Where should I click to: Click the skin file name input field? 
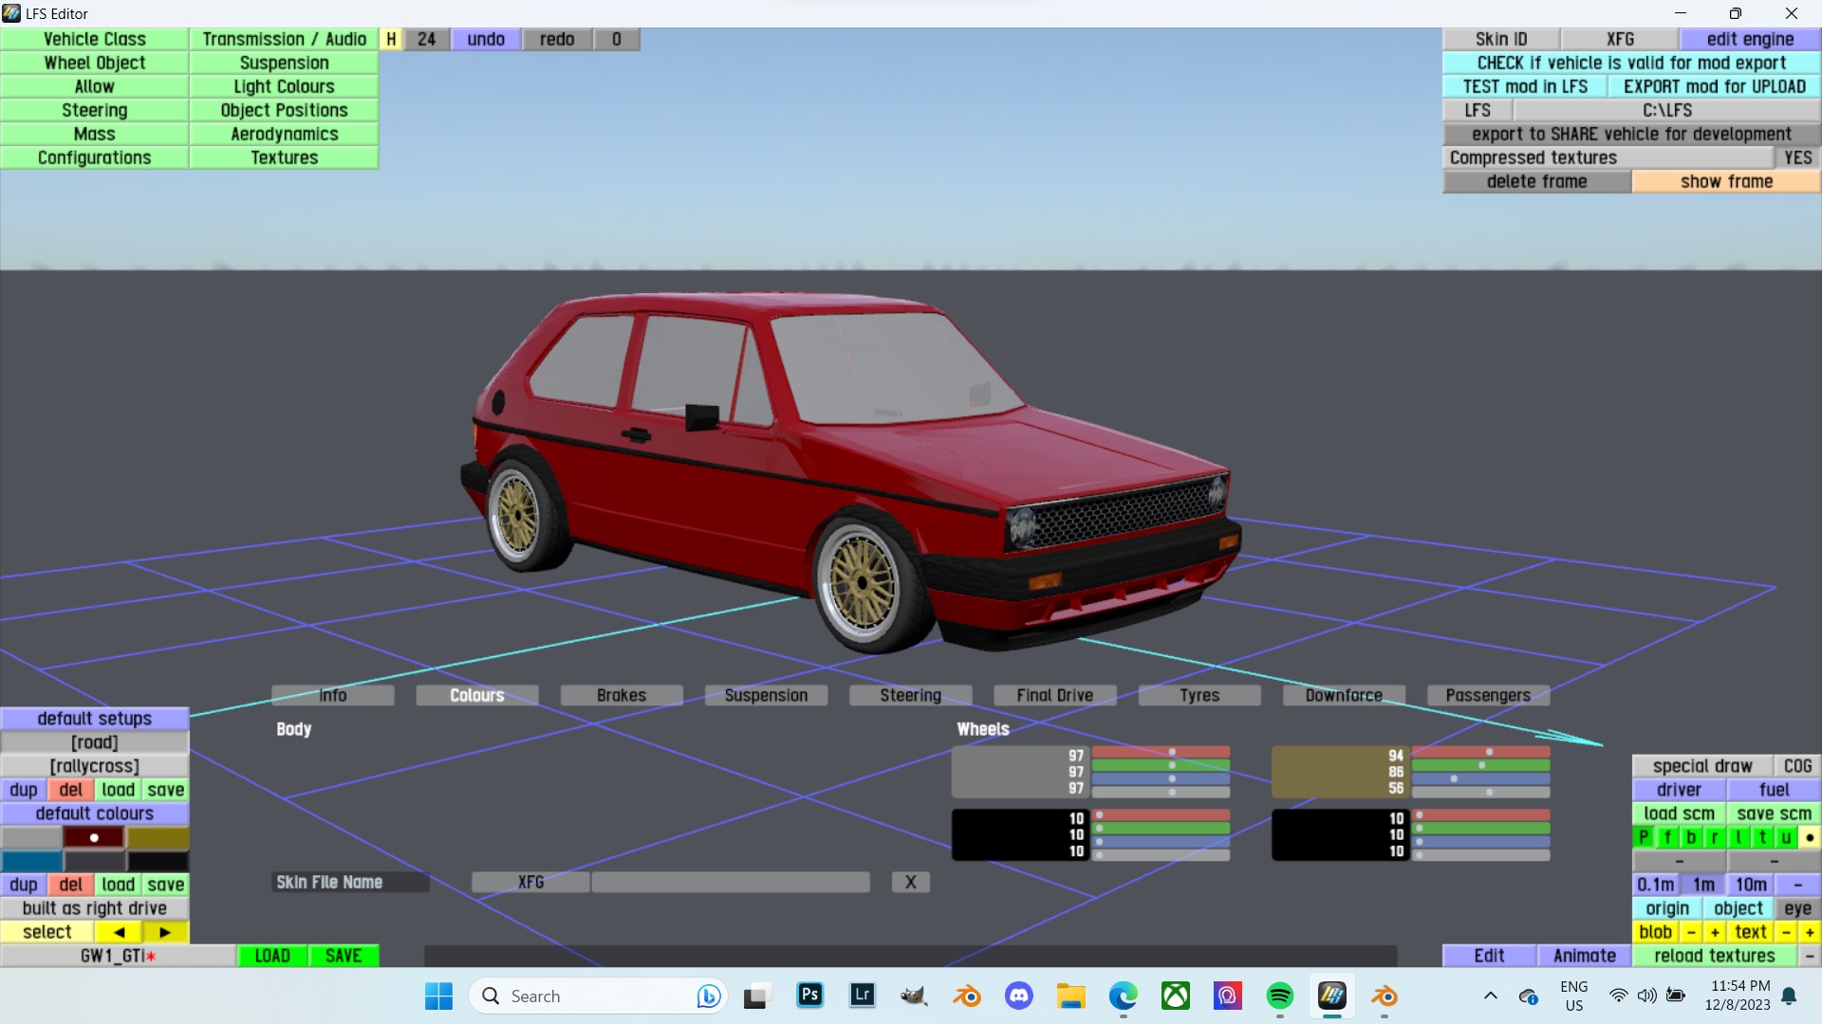click(730, 882)
